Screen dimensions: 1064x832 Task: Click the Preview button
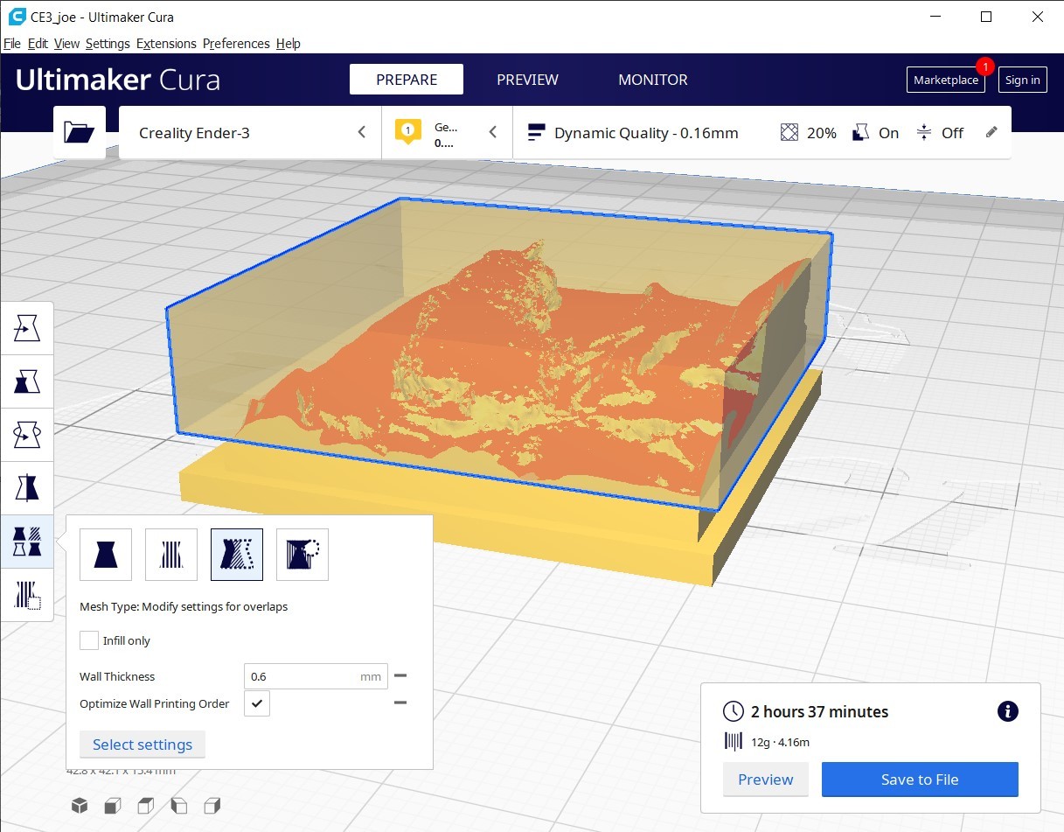pos(766,780)
